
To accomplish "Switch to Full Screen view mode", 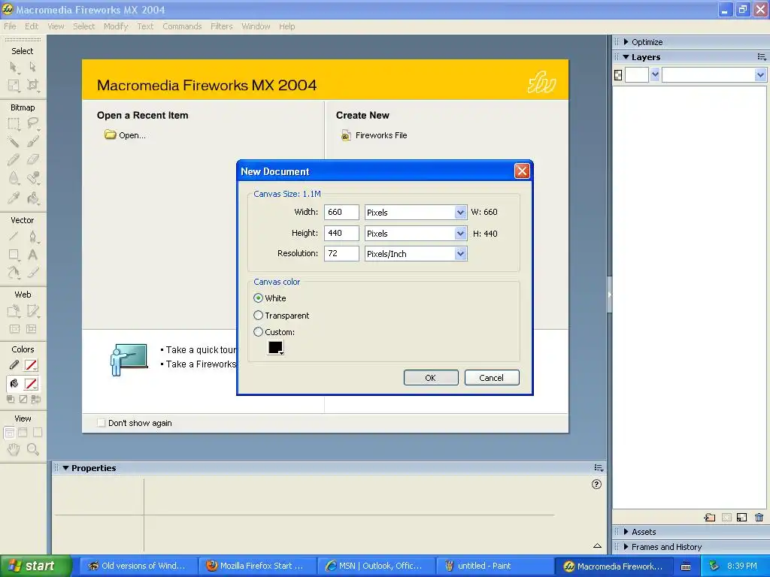I will coord(37,432).
